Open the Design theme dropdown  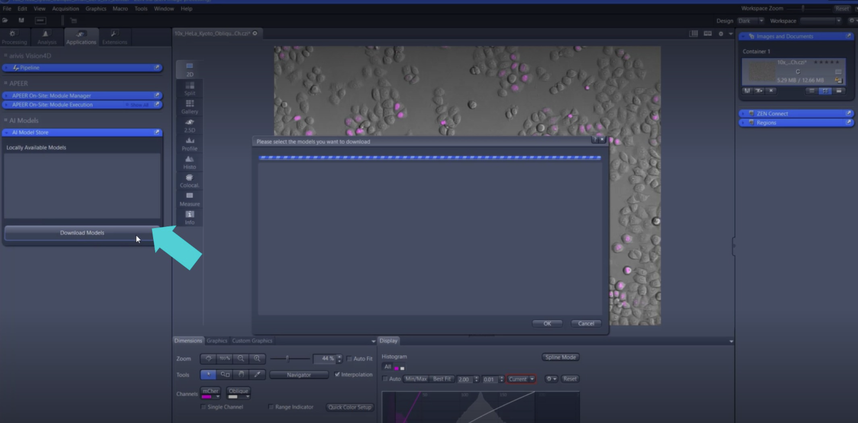click(x=751, y=21)
